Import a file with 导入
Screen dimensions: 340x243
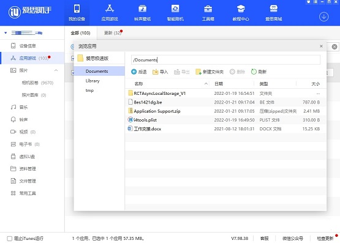pyautogui.click(x=161, y=72)
